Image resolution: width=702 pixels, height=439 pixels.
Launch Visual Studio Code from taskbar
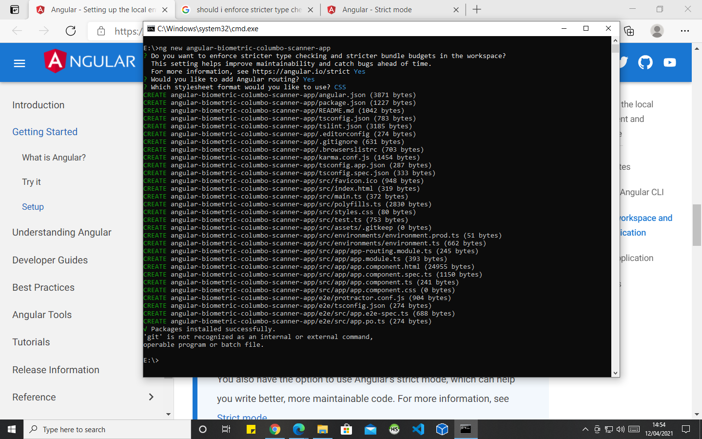coord(418,429)
